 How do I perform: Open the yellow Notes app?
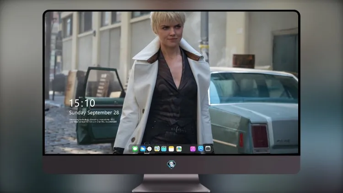pyautogui.click(x=171, y=149)
